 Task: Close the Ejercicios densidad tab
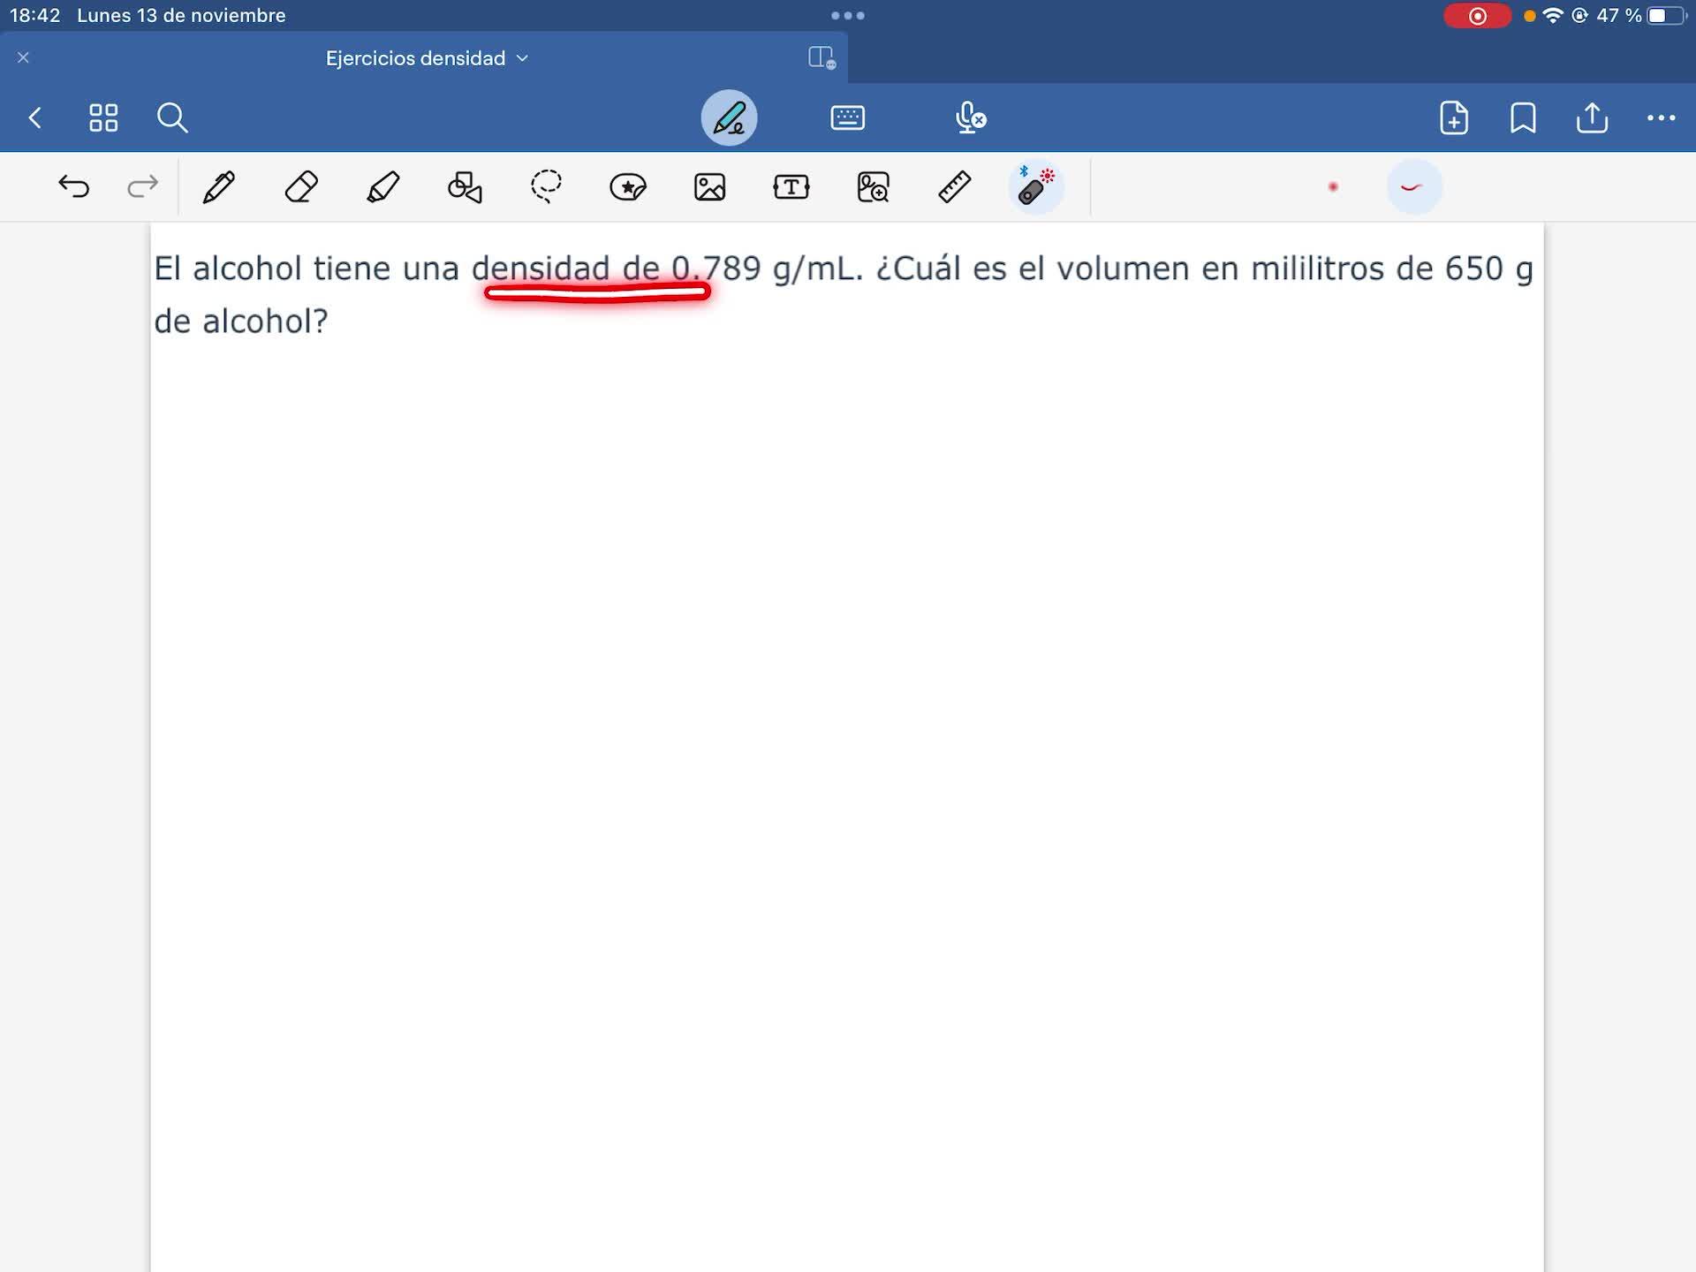(x=24, y=58)
